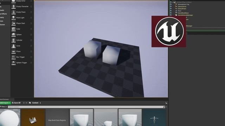Select the Empty Pawn placement icon

[13, 12]
